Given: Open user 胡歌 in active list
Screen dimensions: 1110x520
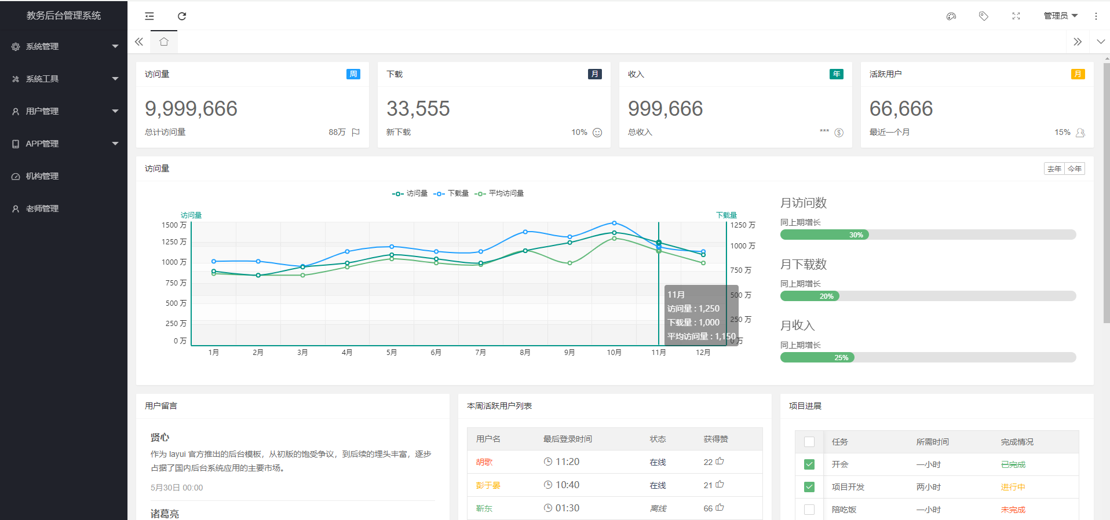Looking at the screenshot, I should (x=484, y=462).
